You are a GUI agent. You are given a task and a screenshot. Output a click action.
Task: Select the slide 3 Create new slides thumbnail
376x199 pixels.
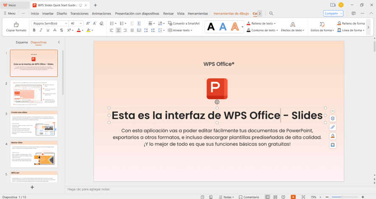coord(34,124)
